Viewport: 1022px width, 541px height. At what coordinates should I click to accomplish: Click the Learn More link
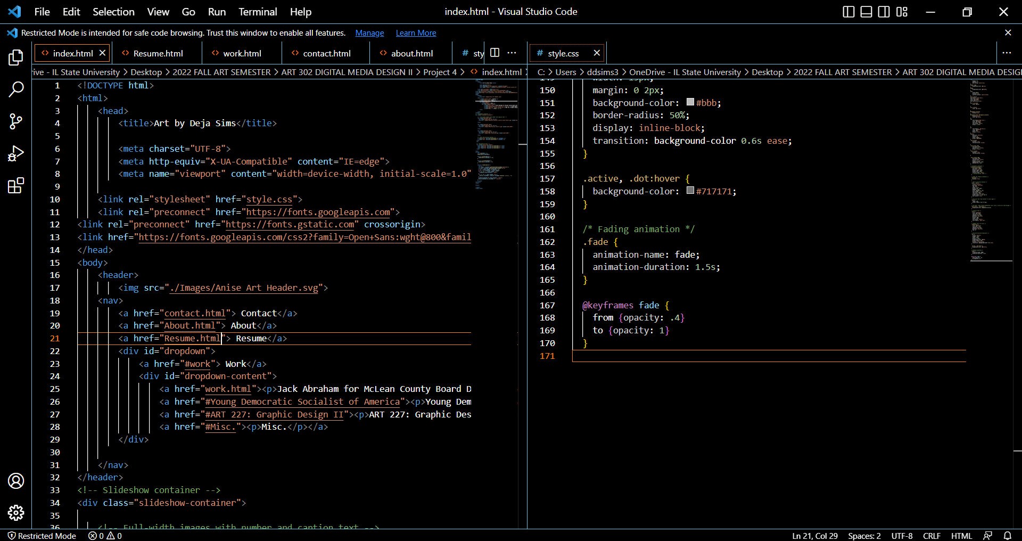pos(416,33)
